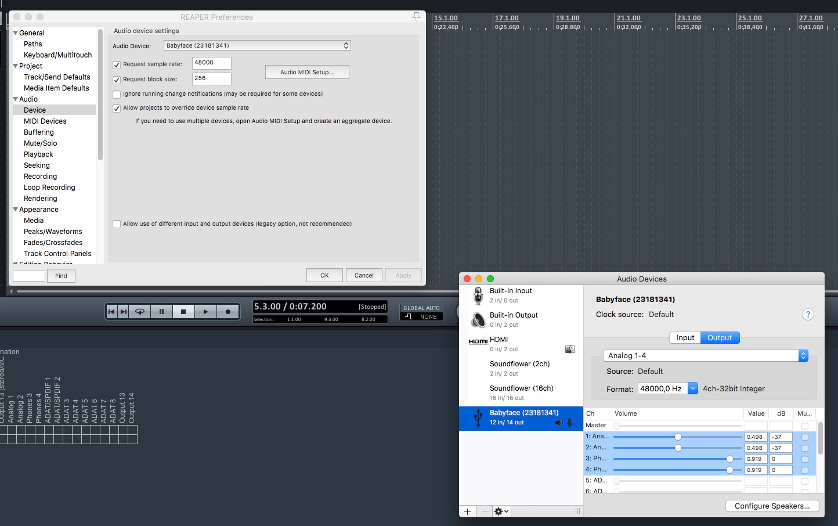Select the Built-in Input microphone icon
Screen dimensions: 838x526
tap(478, 296)
